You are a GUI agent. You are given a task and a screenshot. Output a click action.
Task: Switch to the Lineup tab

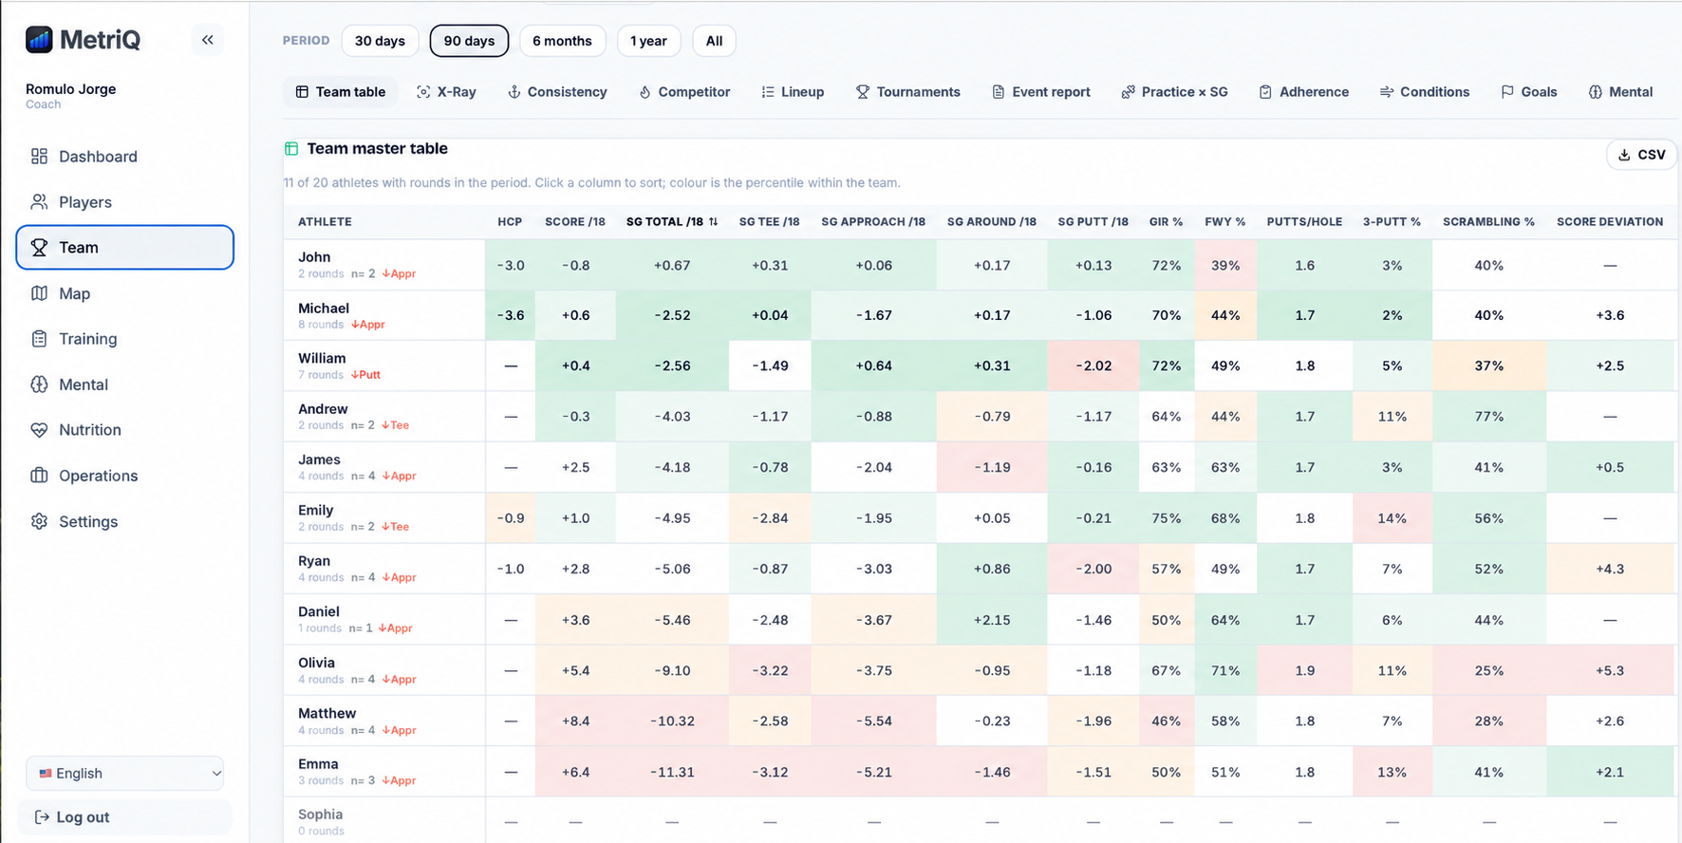click(793, 92)
